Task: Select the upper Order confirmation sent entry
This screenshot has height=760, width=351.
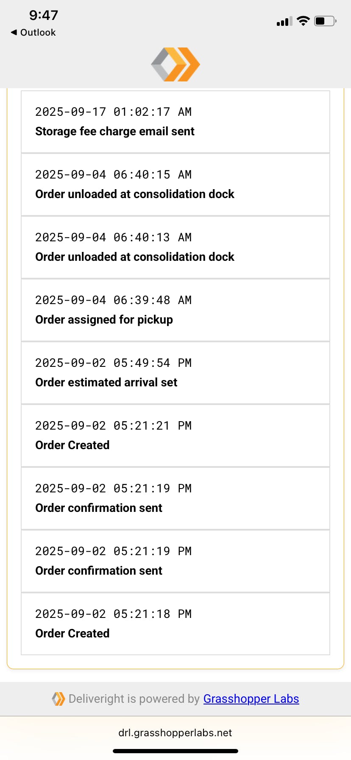Action: click(175, 499)
